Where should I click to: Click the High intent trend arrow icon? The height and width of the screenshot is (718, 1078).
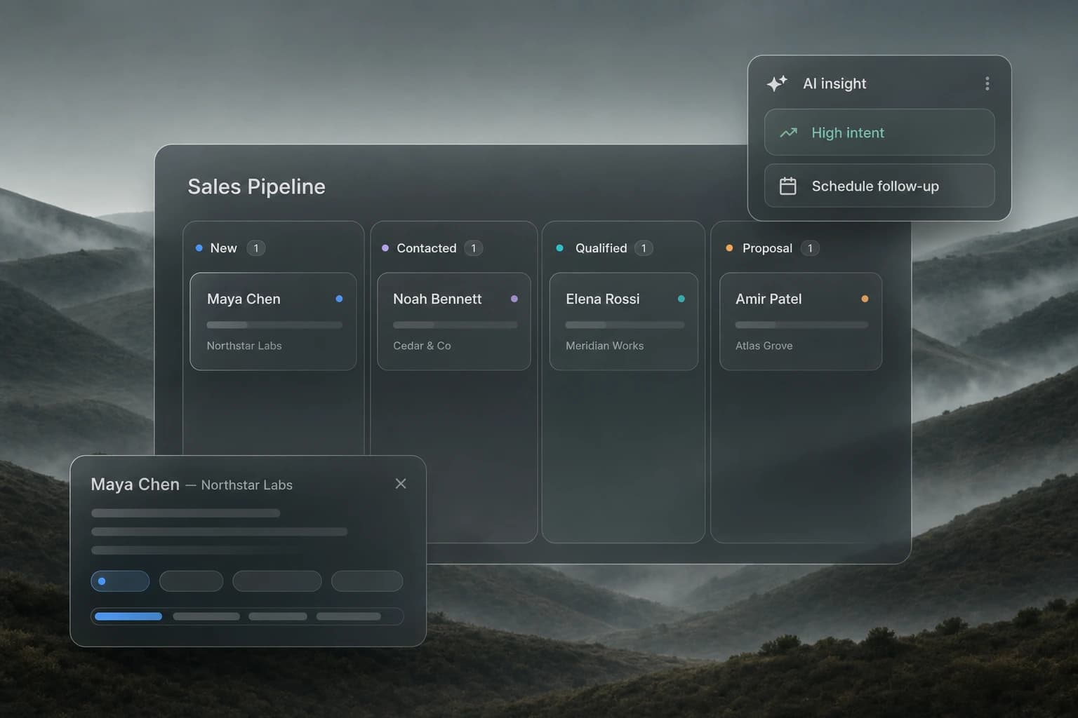click(789, 133)
